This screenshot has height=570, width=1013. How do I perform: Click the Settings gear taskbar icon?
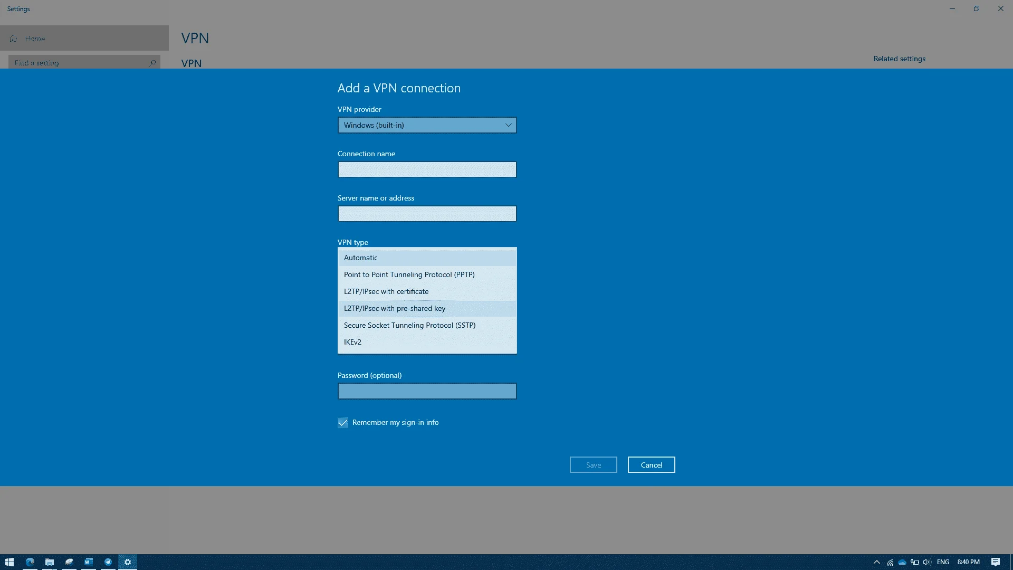coord(128,562)
